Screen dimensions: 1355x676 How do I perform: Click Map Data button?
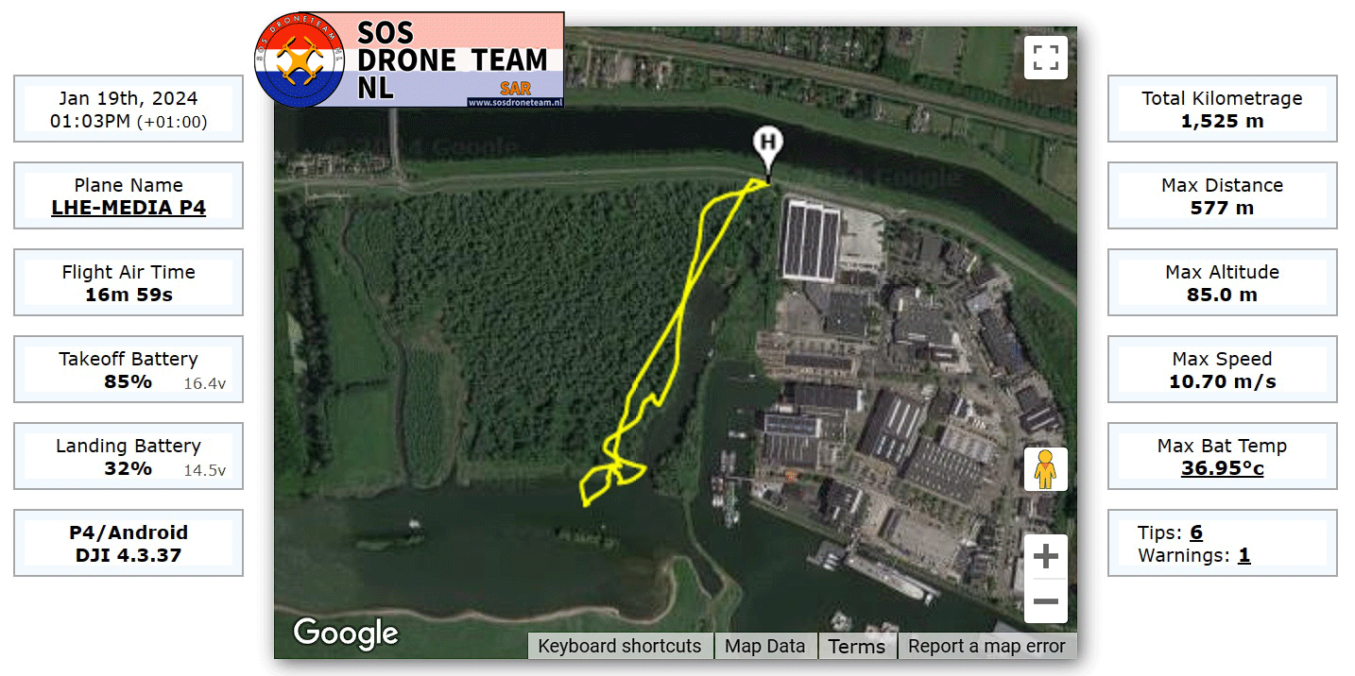tap(764, 646)
